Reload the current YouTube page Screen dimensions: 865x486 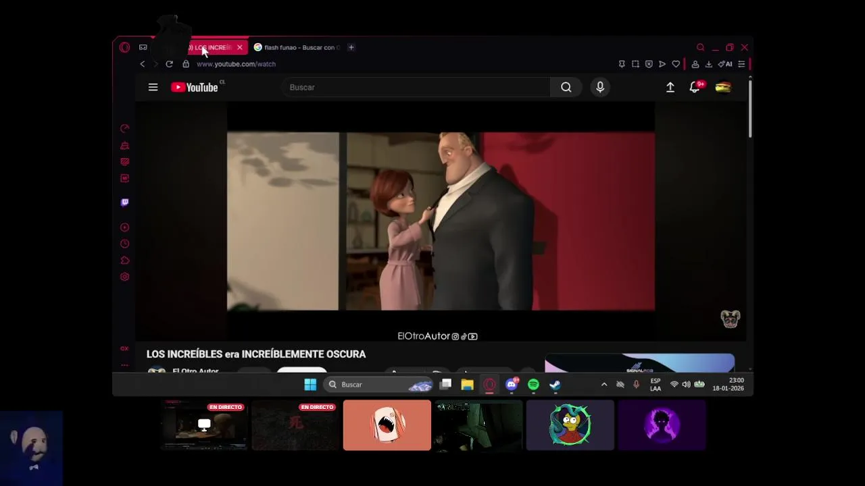pyautogui.click(x=169, y=64)
